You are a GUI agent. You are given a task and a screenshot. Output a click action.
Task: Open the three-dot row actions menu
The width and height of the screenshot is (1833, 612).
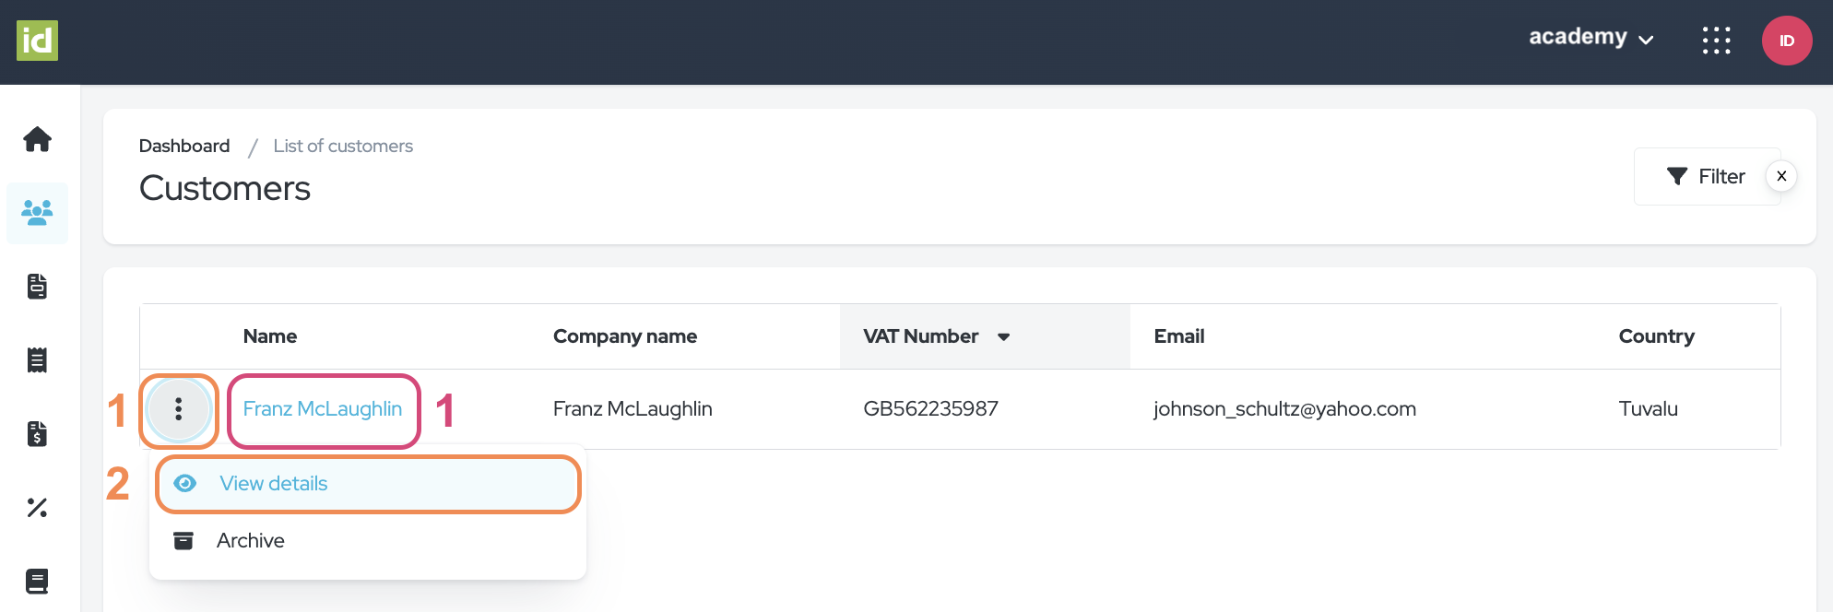point(179,409)
